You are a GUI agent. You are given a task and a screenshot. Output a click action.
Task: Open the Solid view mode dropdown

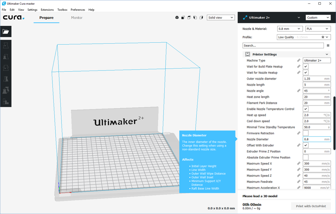pyautogui.click(x=221, y=17)
